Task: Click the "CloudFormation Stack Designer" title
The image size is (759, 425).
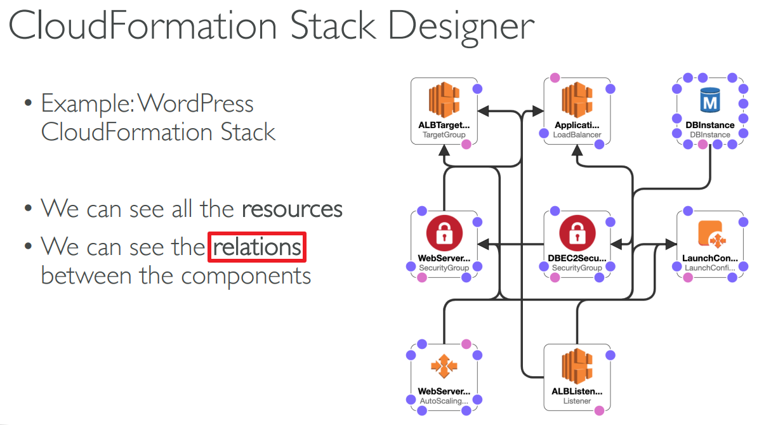Action: click(271, 27)
